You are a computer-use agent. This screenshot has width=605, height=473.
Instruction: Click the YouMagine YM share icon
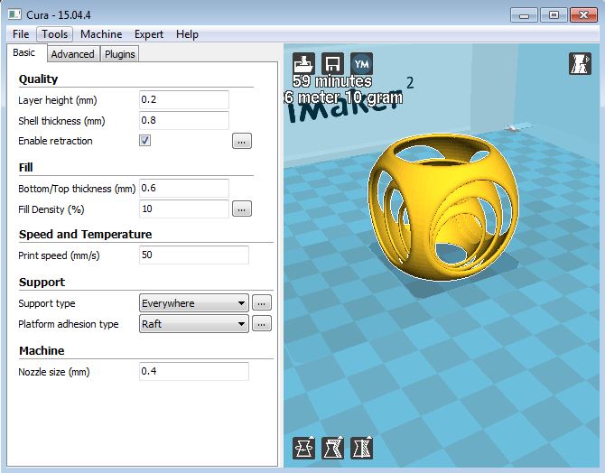[361, 64]
